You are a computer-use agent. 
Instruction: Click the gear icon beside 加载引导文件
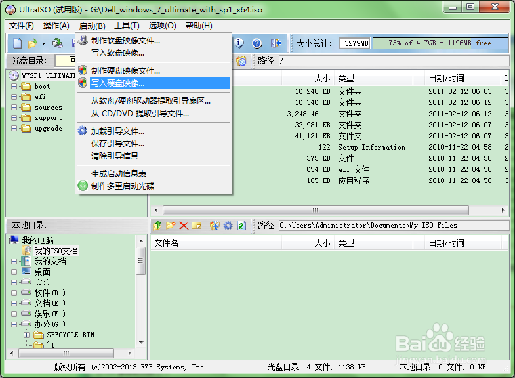(x=83, y=131)
